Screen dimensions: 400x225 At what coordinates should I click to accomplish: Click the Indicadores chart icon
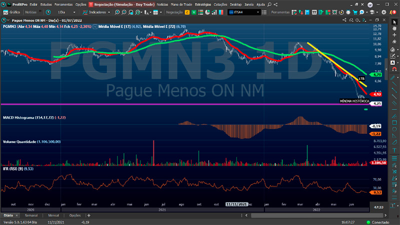point(85,12)
